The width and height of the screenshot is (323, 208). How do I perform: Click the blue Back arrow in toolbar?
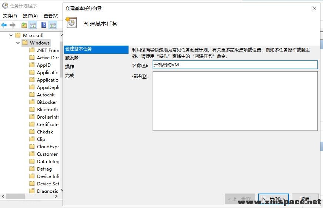(x=4, y=25)
